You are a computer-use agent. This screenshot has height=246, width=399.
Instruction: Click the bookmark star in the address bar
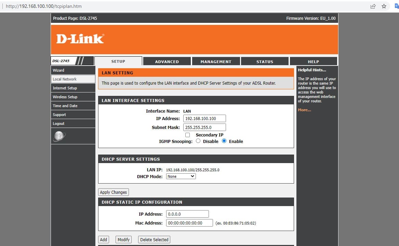(x=384, y=6)
